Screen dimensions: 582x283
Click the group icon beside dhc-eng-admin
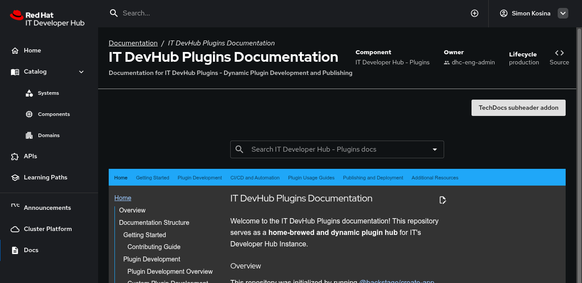coord(447,63)
